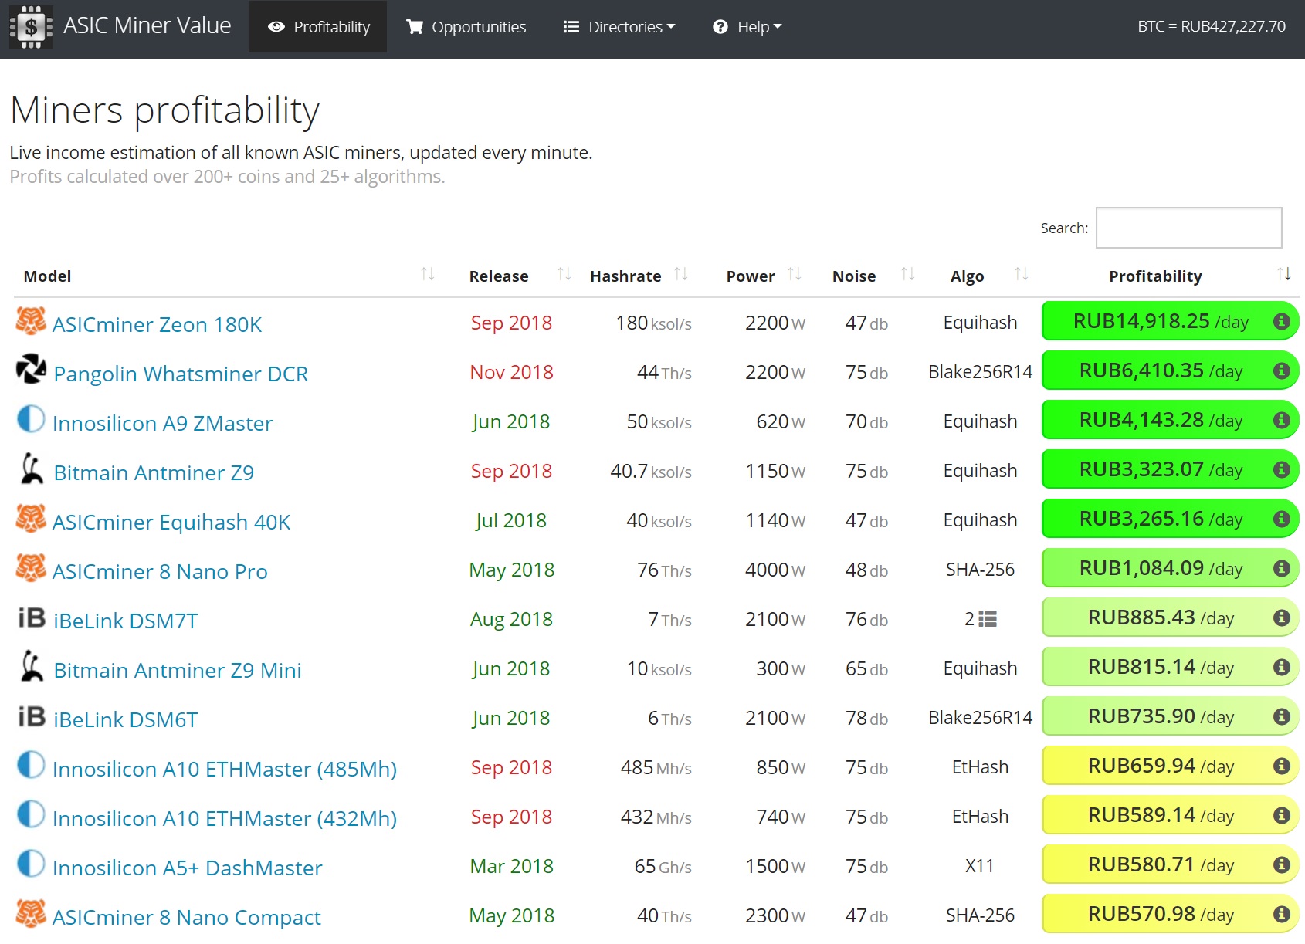The image size is (1305, 944).
Task: Click the BTC = RUB427,227.70 rate
Action: click(x=1212, y=26)
